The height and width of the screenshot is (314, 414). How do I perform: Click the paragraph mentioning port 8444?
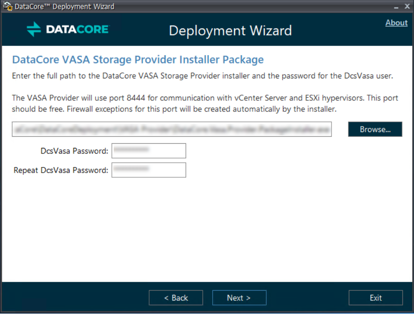205,104
